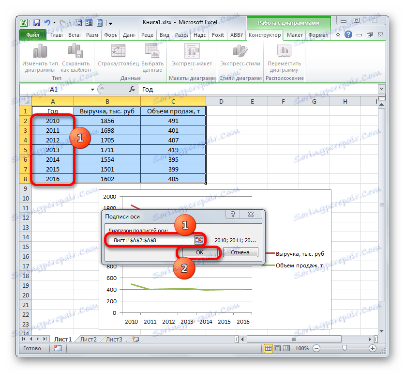Viewport: 405px width, 373px height.
Task: Open the Файл tab
Action: 33,35
